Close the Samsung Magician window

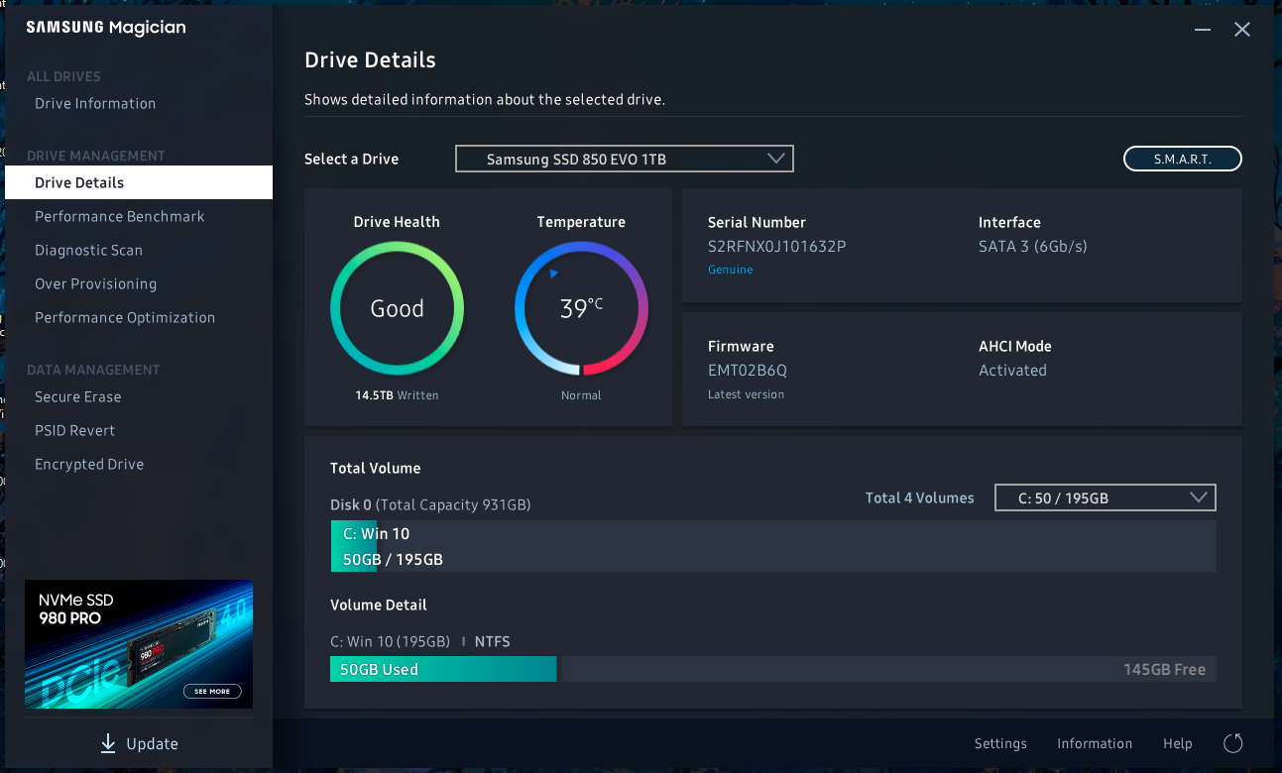point(1242,30)
